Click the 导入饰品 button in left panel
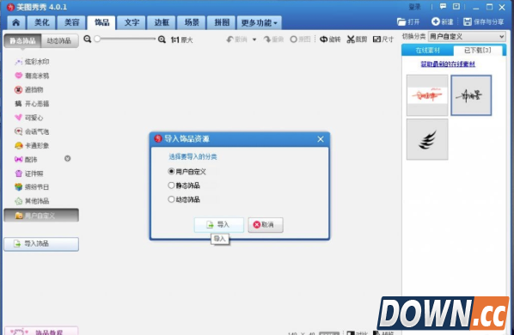Image resolution: width=514 pixels, height=335 pixels. [x=41, y=244]
